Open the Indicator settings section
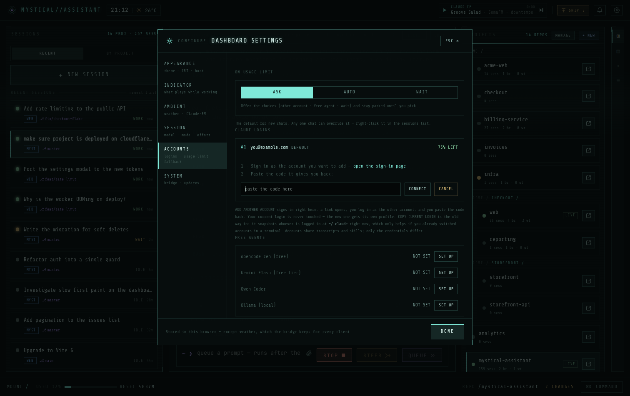Image resolution: width=630 pixels, height=396 pixels. tap(192, 88)
